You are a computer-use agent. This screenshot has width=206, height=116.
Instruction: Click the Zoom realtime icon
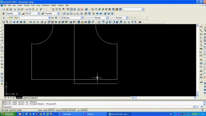pos(57,9)
